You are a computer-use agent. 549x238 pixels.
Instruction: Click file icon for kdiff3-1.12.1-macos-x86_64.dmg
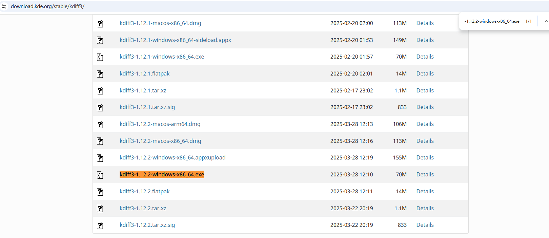click(100, 24)
